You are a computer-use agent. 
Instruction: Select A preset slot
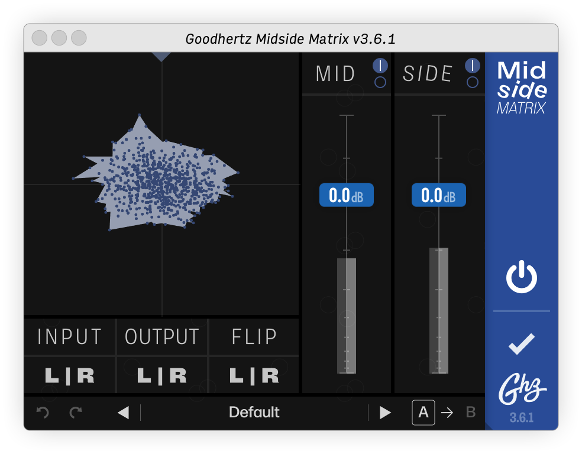pyautogui.click(x=423, y=413)
